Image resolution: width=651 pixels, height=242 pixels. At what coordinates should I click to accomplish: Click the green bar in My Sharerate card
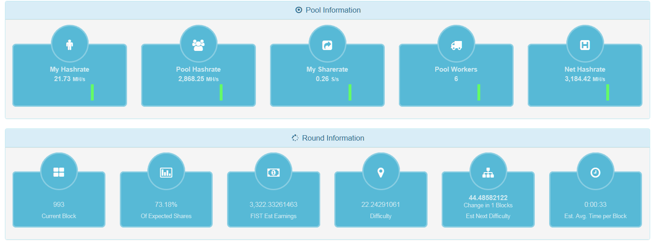(x=350, y=92)
